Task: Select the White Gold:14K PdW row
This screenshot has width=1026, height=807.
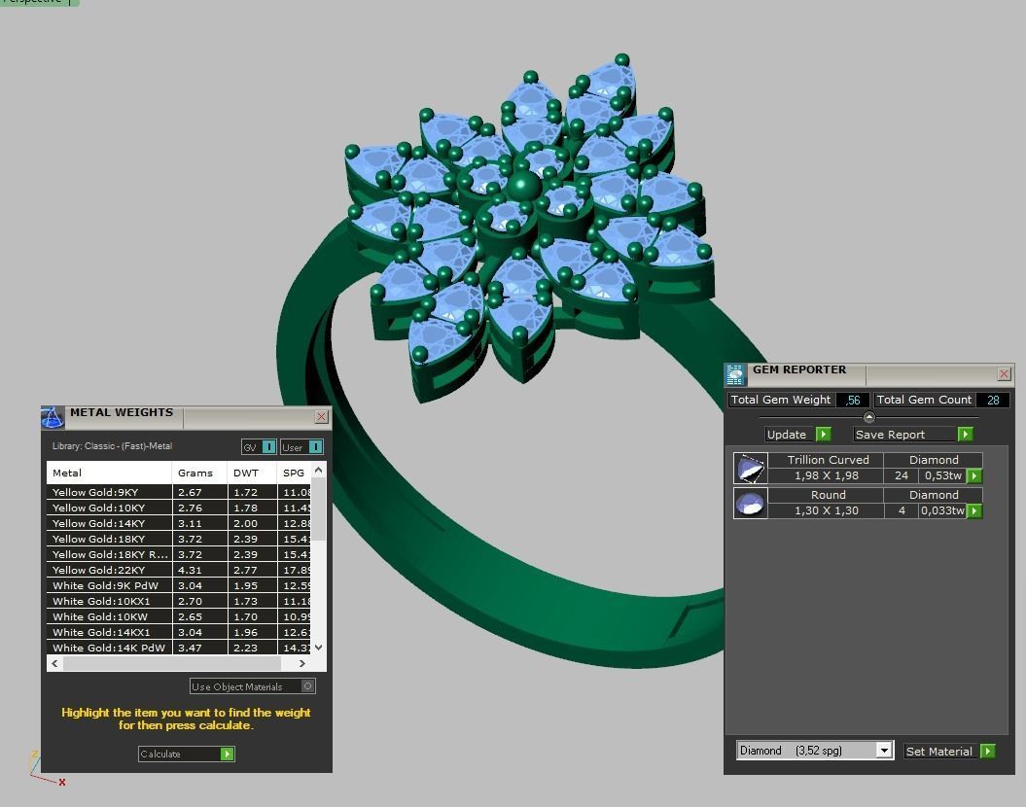Action: (179, 649)
